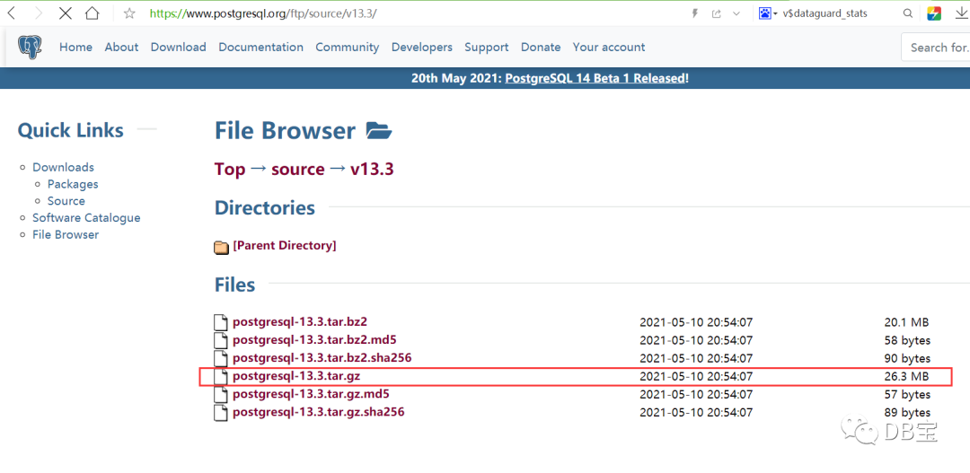
Task: Download postgresql-13.3.tar.bz2.md5
Action: [x=314, y=339]
